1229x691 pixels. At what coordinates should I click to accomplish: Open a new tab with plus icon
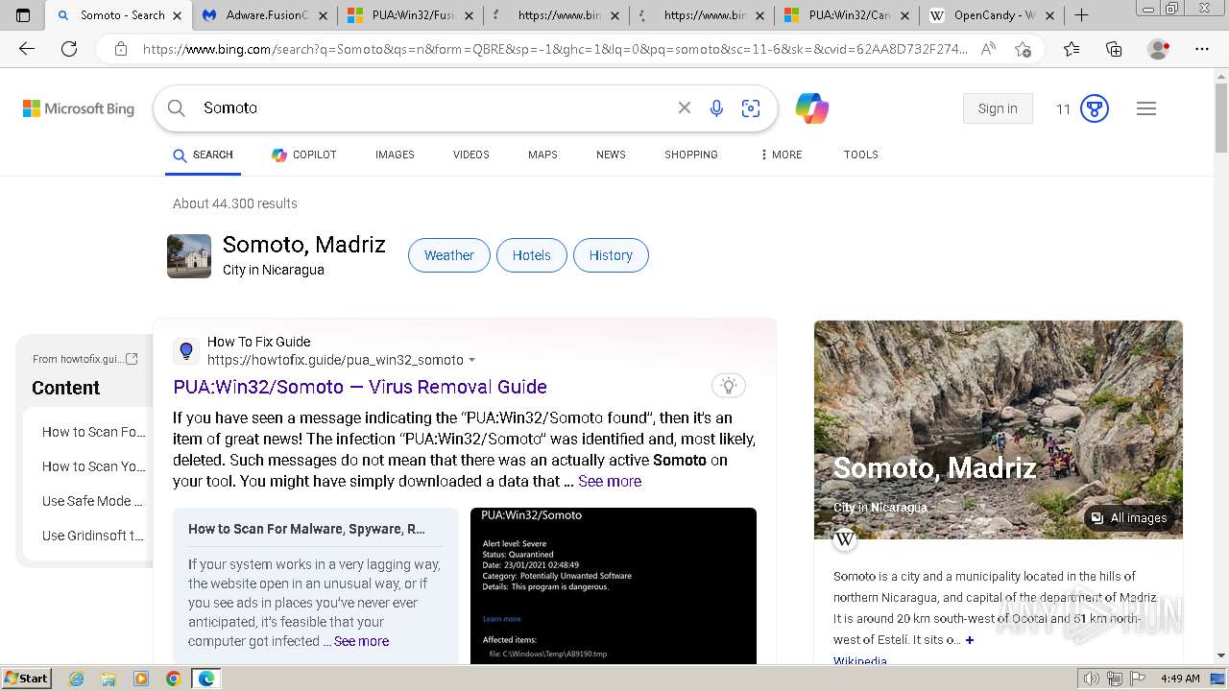tap(1081, 15)
